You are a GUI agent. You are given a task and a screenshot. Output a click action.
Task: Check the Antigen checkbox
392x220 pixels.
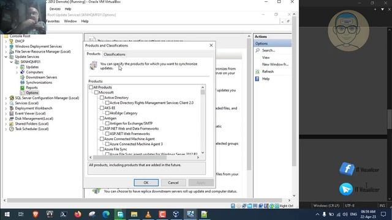point(102,118)
